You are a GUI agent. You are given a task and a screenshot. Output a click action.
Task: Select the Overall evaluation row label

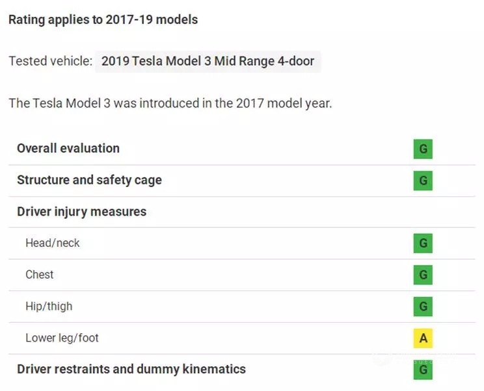pyautogui.click(x=68, y=148)
